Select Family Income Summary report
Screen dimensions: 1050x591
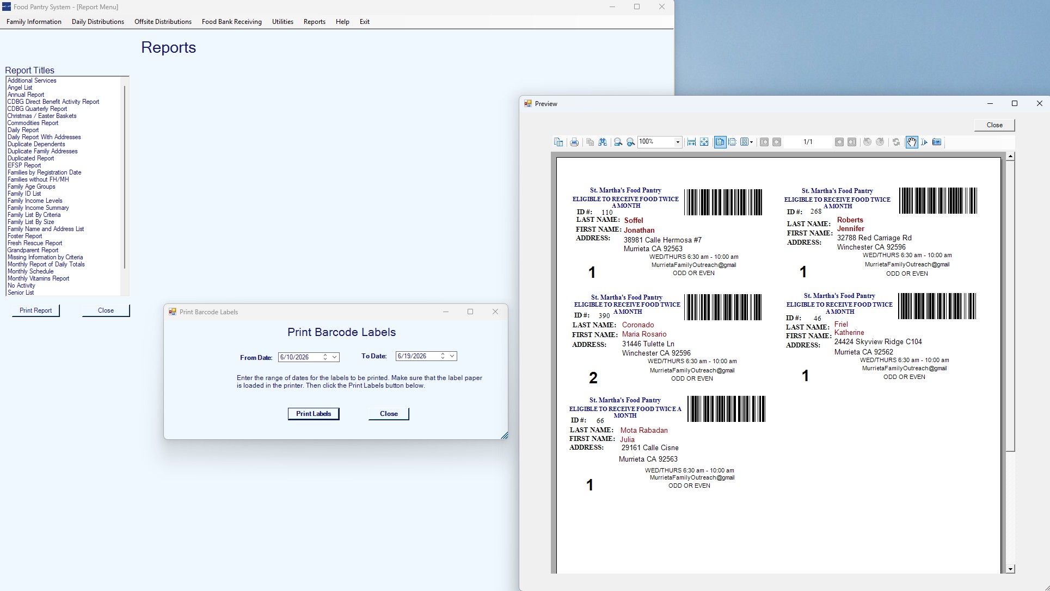(x=39, y=208)
